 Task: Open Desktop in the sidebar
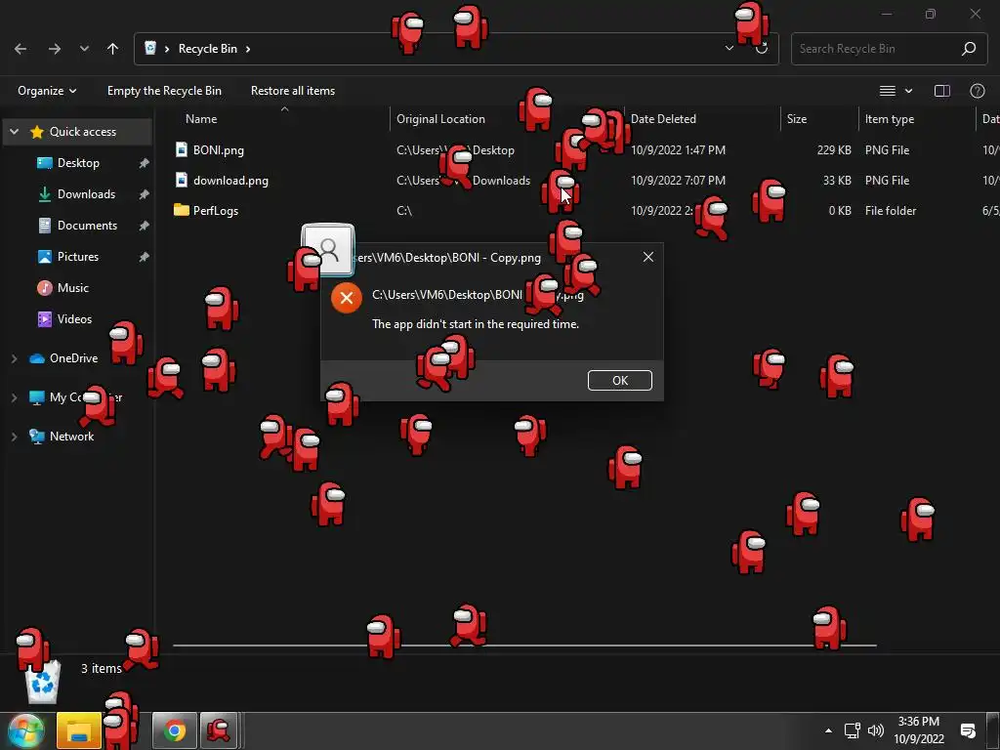pos(78,163)
